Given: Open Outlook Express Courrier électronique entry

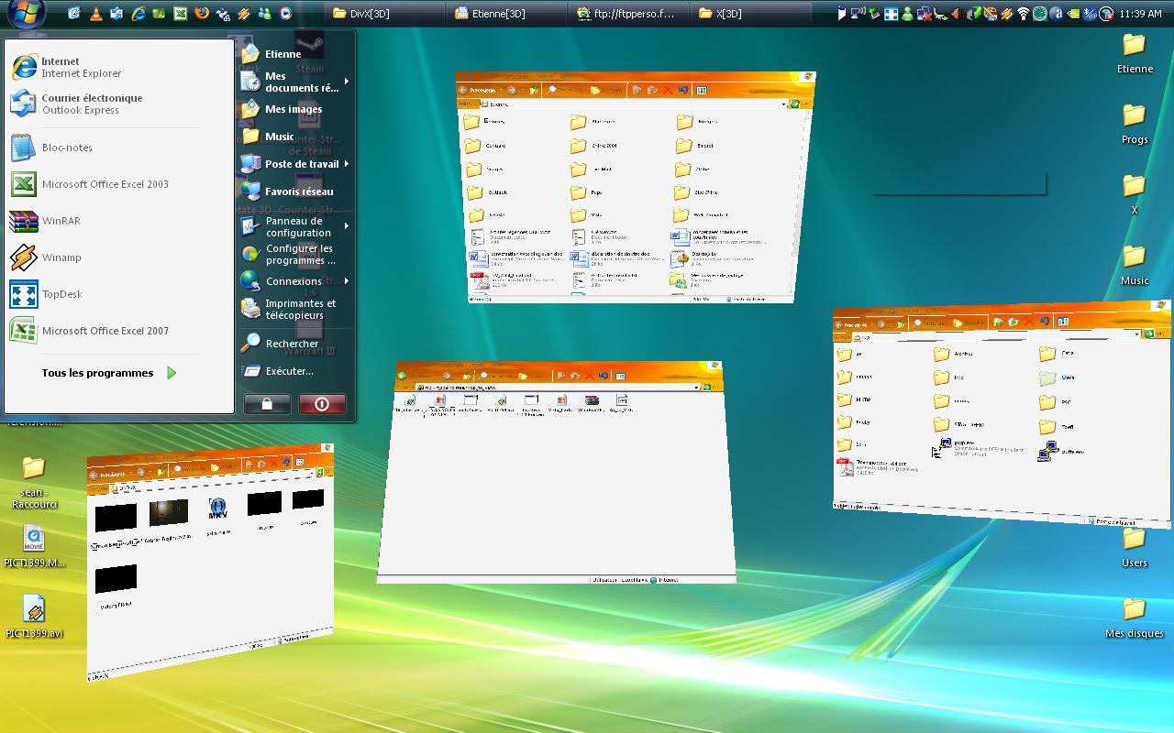Looking at the screenshot, I should coord(119,104).
